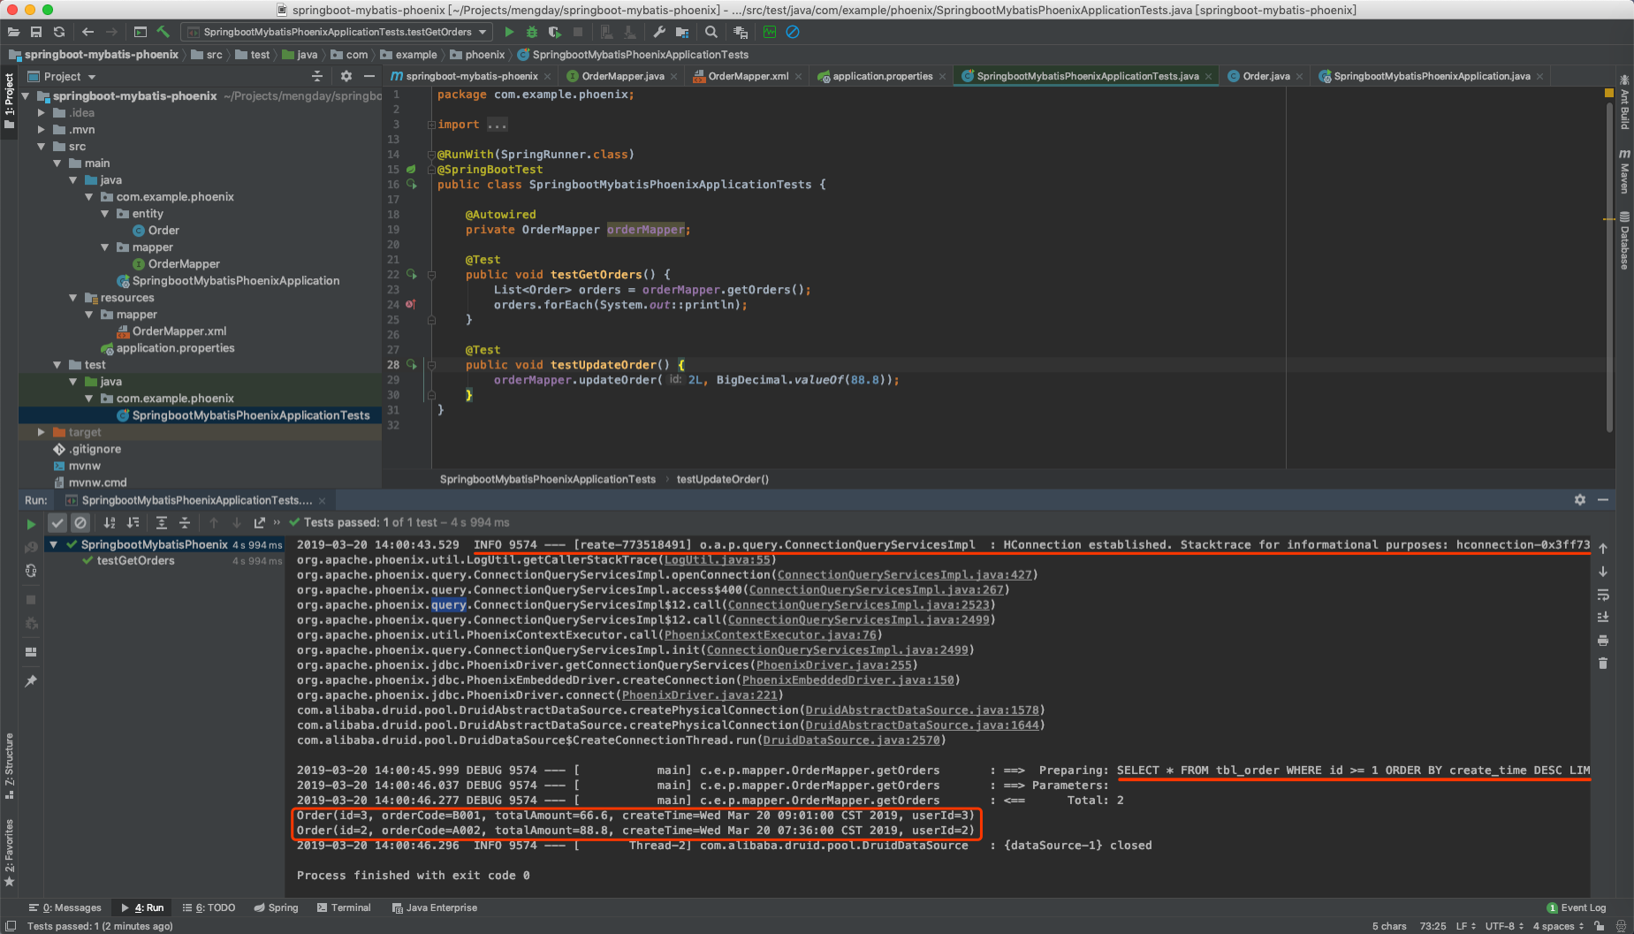
Task: Open the Project panel gear settings
Action: pos(346,77)
